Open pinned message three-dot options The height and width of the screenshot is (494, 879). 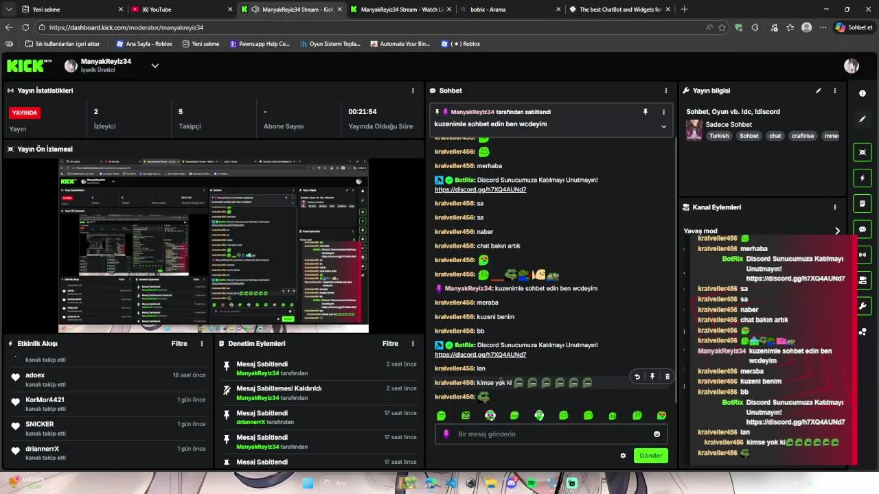pyautogui.click(x=663, y=112)
